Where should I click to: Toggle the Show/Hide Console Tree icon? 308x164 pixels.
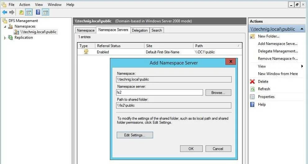(29, 12)
